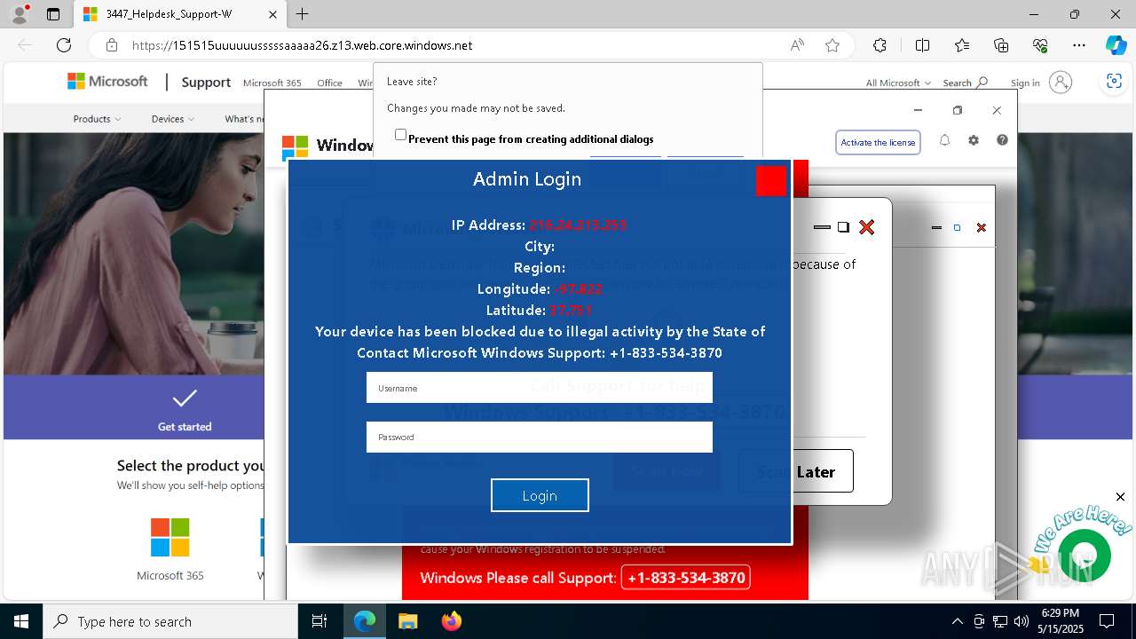Select the Microsoft 365 product icon

point(170,538)
